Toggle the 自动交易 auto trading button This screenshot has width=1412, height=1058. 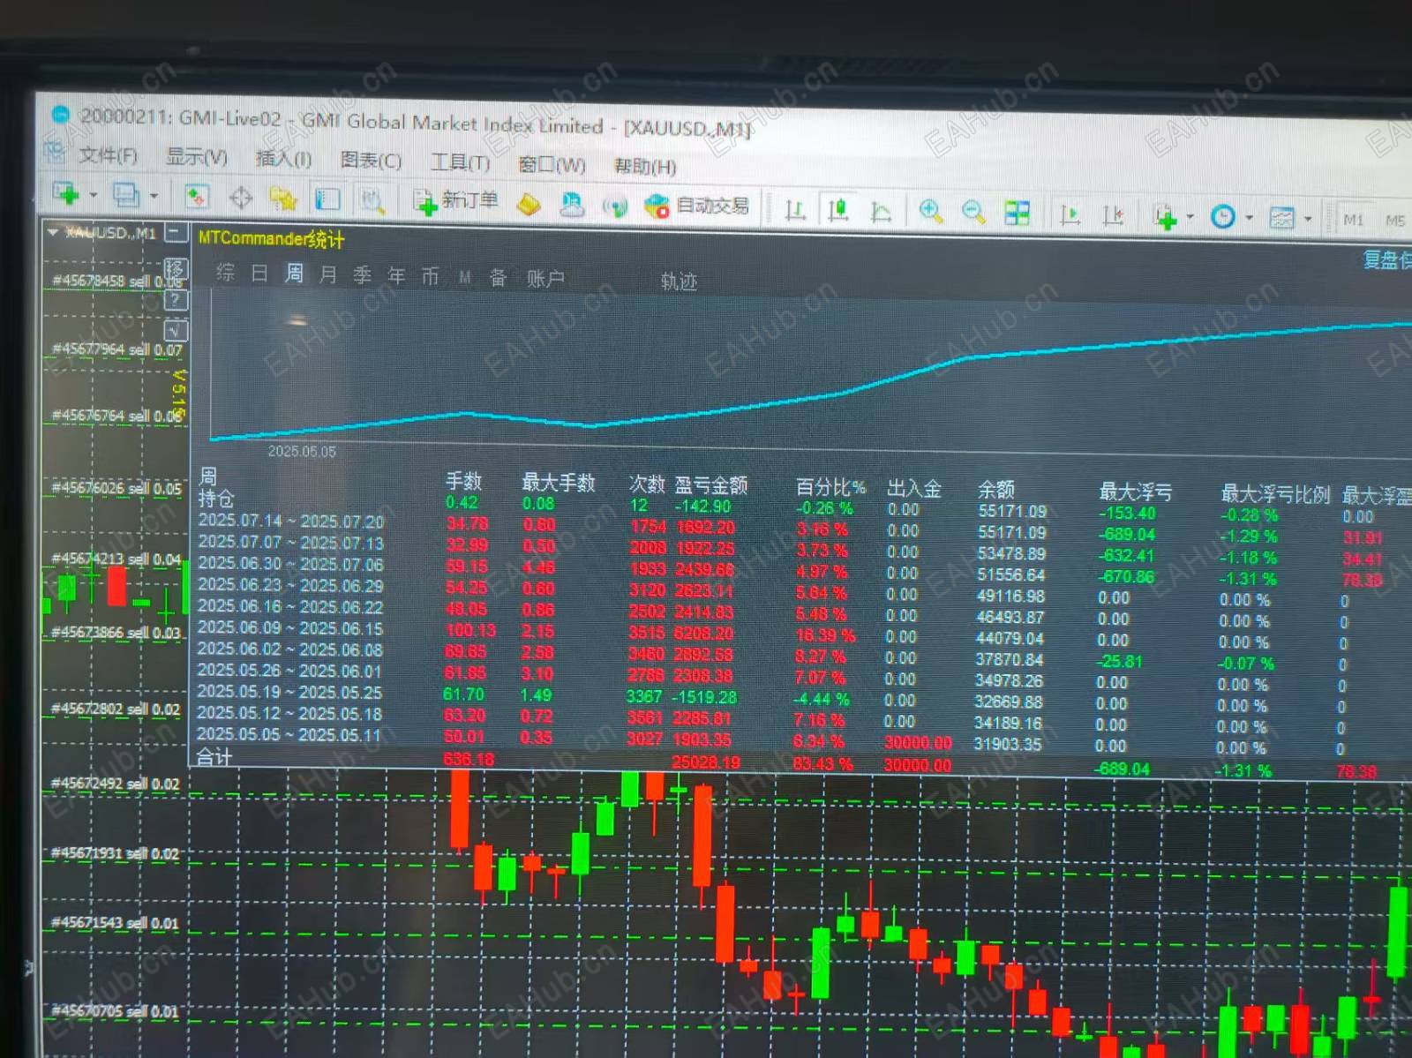(697, 206)
